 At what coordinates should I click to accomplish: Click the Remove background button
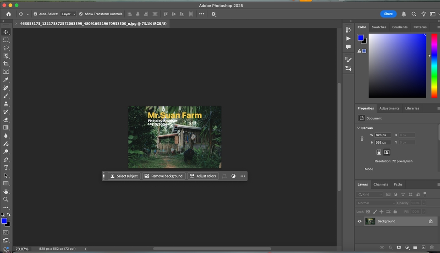pos(163,176)
